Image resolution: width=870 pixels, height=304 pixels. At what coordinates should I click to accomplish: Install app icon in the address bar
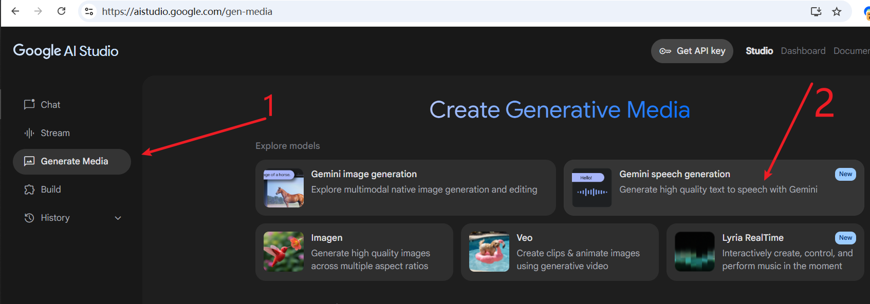[816, 11]
